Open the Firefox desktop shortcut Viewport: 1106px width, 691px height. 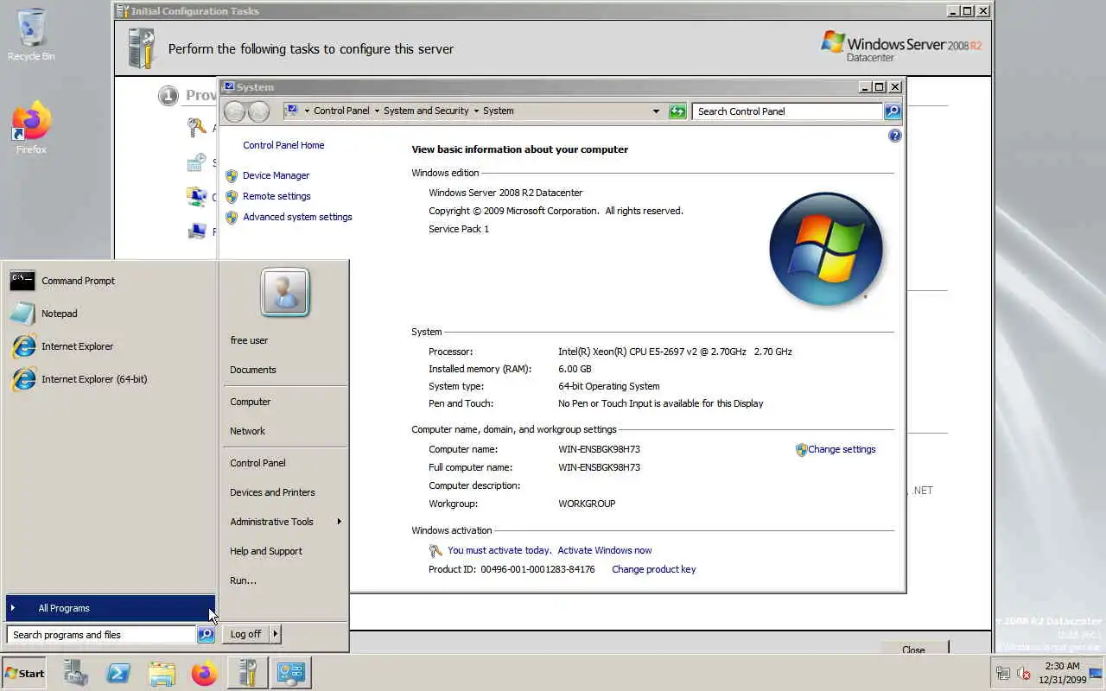click(x=31, y=129)
